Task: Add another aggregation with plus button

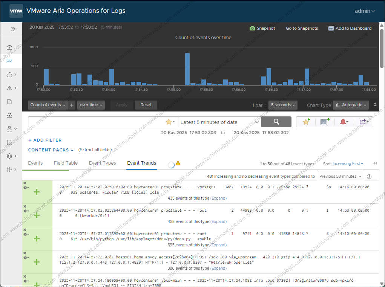Action: [x=72, y=105]
